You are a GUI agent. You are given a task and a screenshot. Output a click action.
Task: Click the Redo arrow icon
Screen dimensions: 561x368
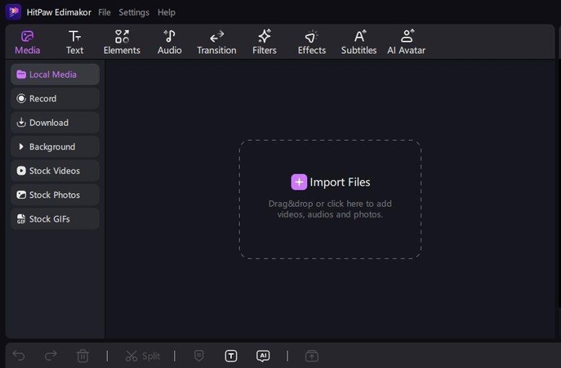tap(51, 356)
